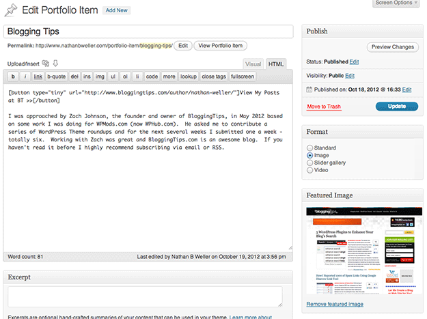The image size is (427, 319).
Task: Select the Video format radio button
Action: click(x=311, y=170)
